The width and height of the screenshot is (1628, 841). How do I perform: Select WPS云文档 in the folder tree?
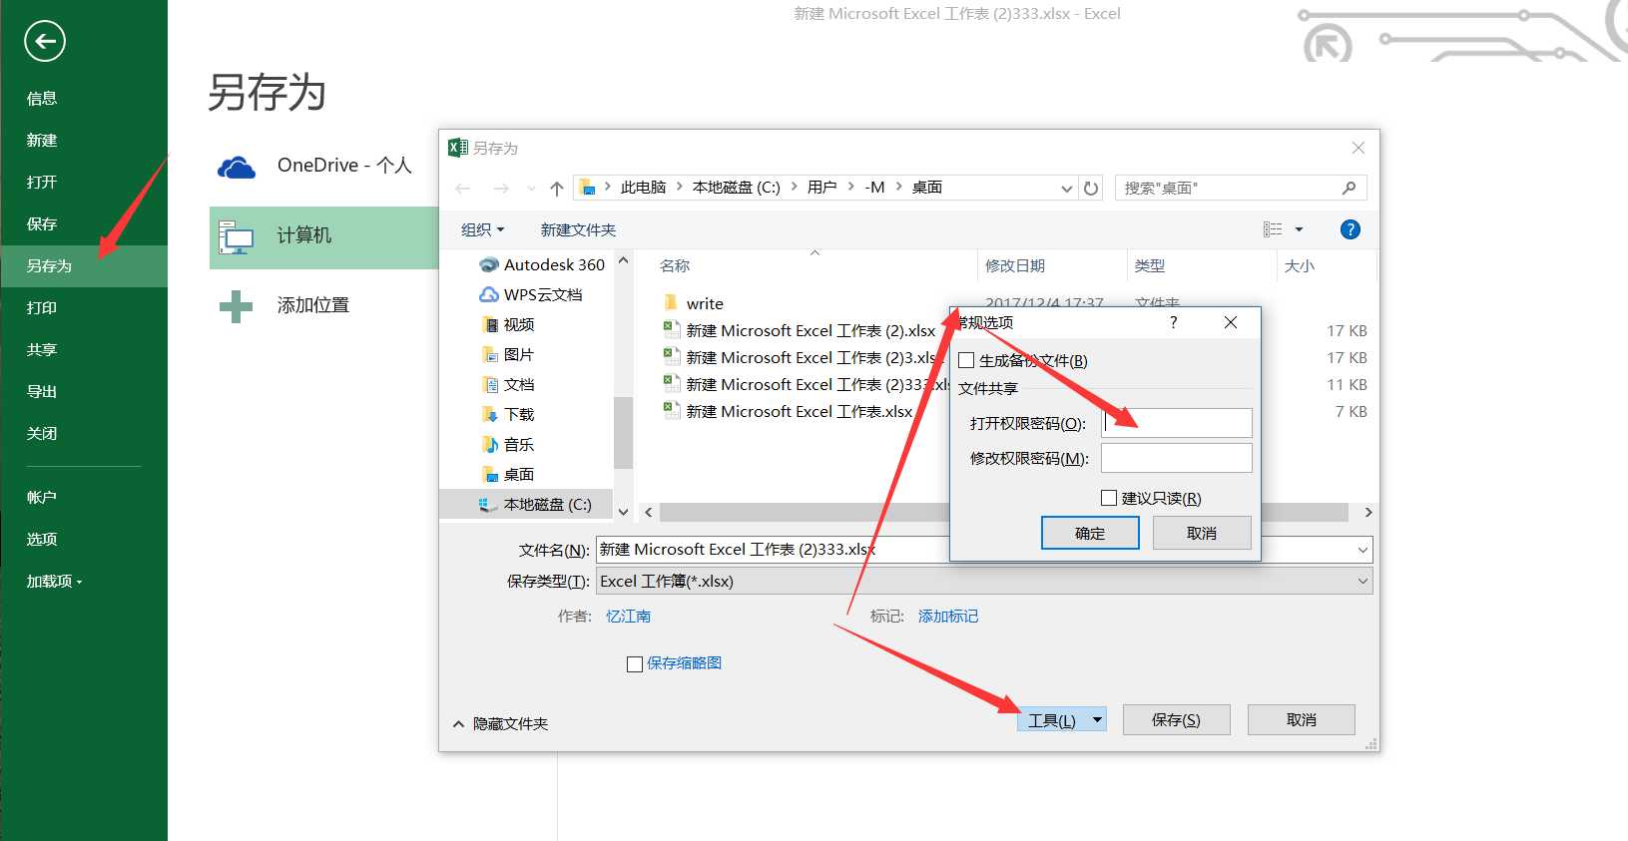coord(532,294)
